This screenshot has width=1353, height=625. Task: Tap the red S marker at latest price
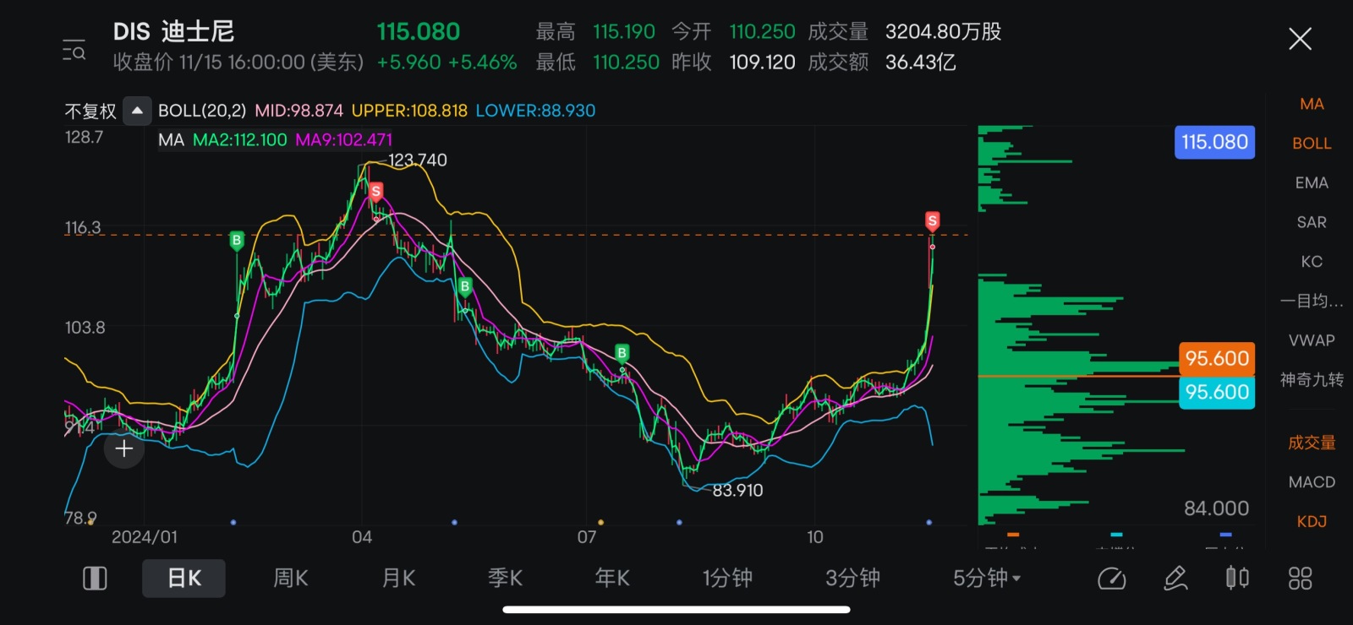pyautogui.click(x=932, y=222)
